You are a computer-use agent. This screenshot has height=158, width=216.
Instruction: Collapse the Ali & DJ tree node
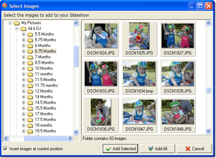pyautogui.click(x=17, y=29)
